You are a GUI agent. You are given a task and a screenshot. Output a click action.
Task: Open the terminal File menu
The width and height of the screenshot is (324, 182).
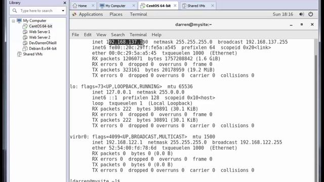coord(75,35)
